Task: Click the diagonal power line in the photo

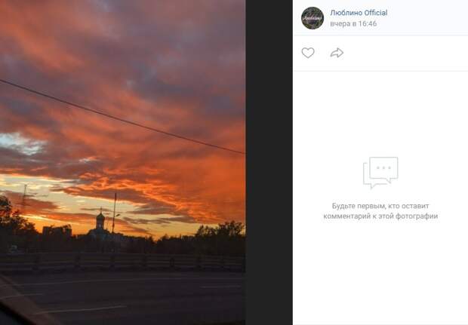Action: (x=122, y=118)
